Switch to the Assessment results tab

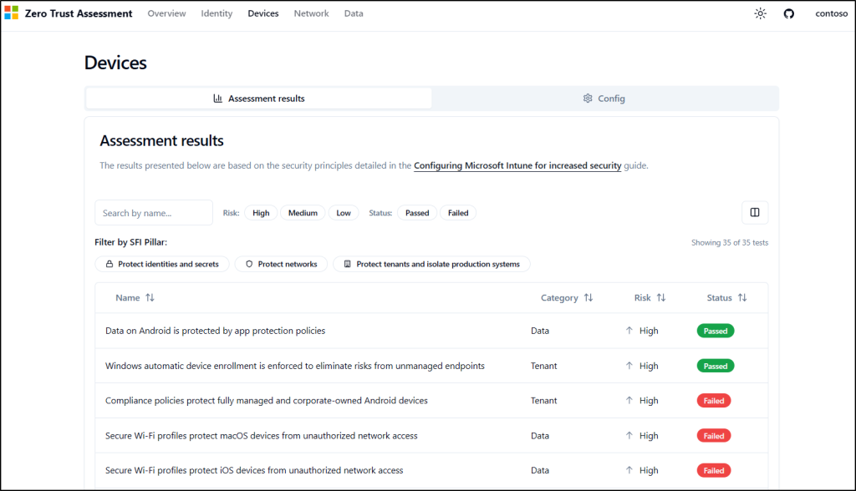tap(259, 99)
